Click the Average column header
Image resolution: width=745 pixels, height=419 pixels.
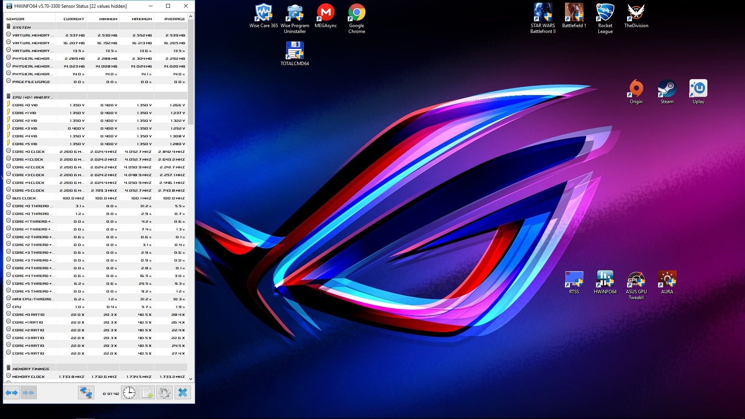171,19
